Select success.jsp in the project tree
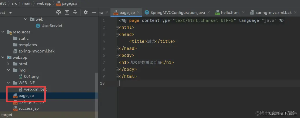The height and width of the screenshot is (118, 300). [x=28, y=108]
